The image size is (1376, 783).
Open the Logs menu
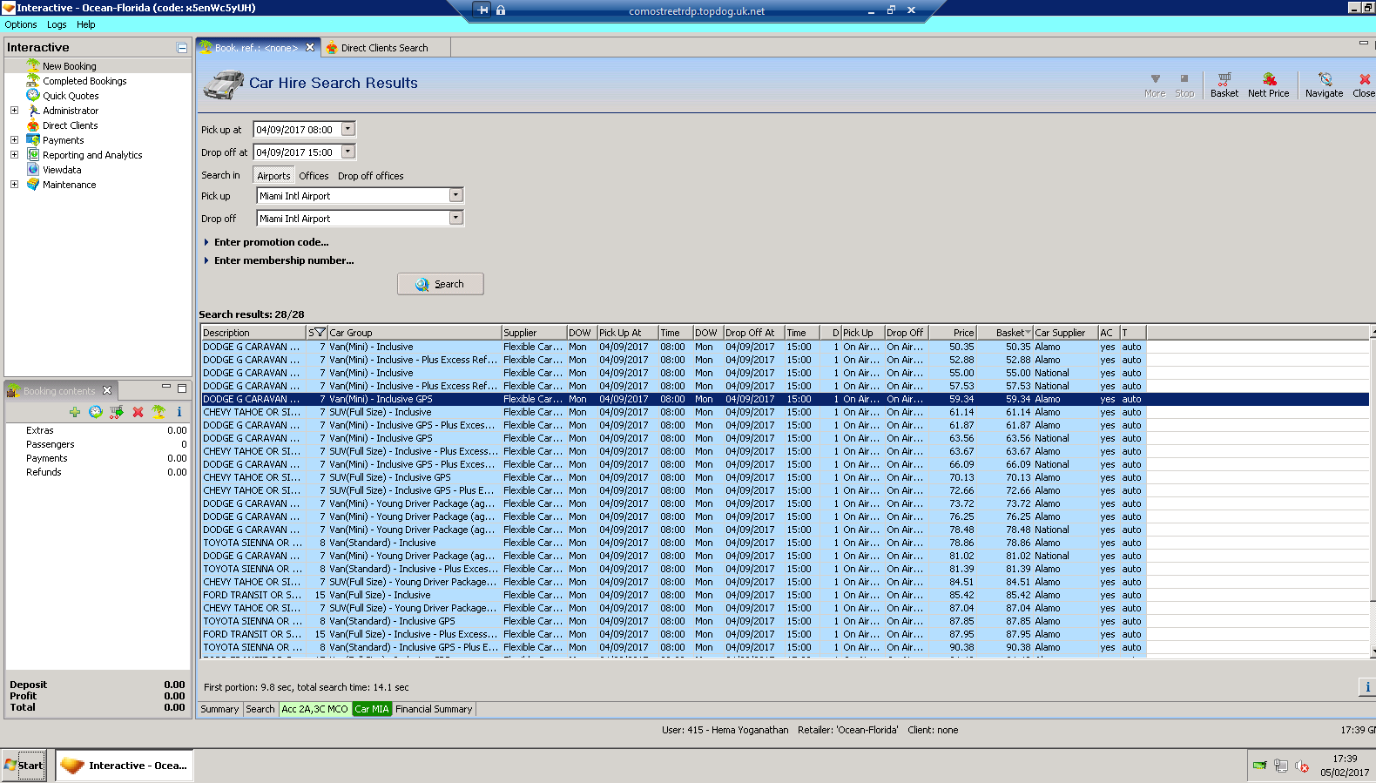[x=57, y=24]
